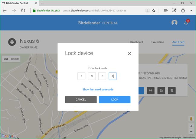Click the Street View pegman icon
This screenshot has height=139, width=196.
191,119
